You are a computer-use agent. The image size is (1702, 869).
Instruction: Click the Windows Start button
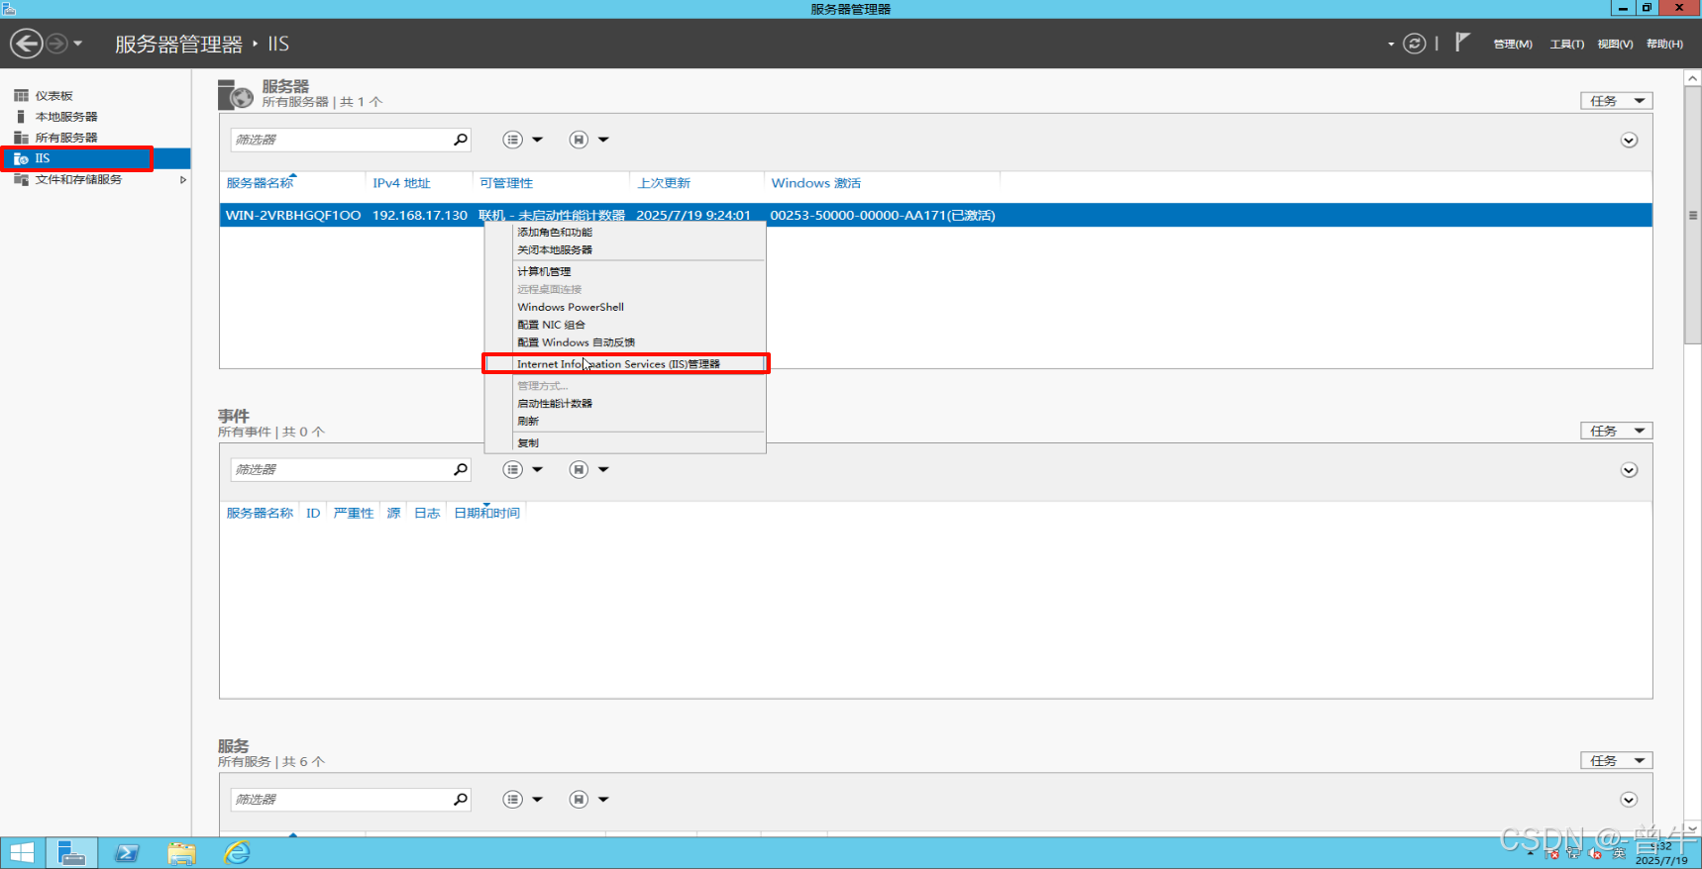tap(22, 852)
